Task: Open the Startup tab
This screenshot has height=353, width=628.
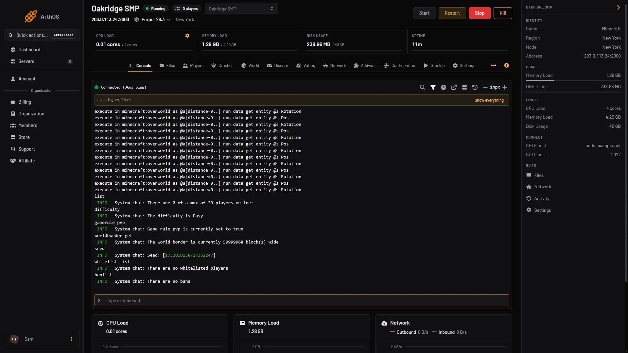Action: tap(434, 66)
